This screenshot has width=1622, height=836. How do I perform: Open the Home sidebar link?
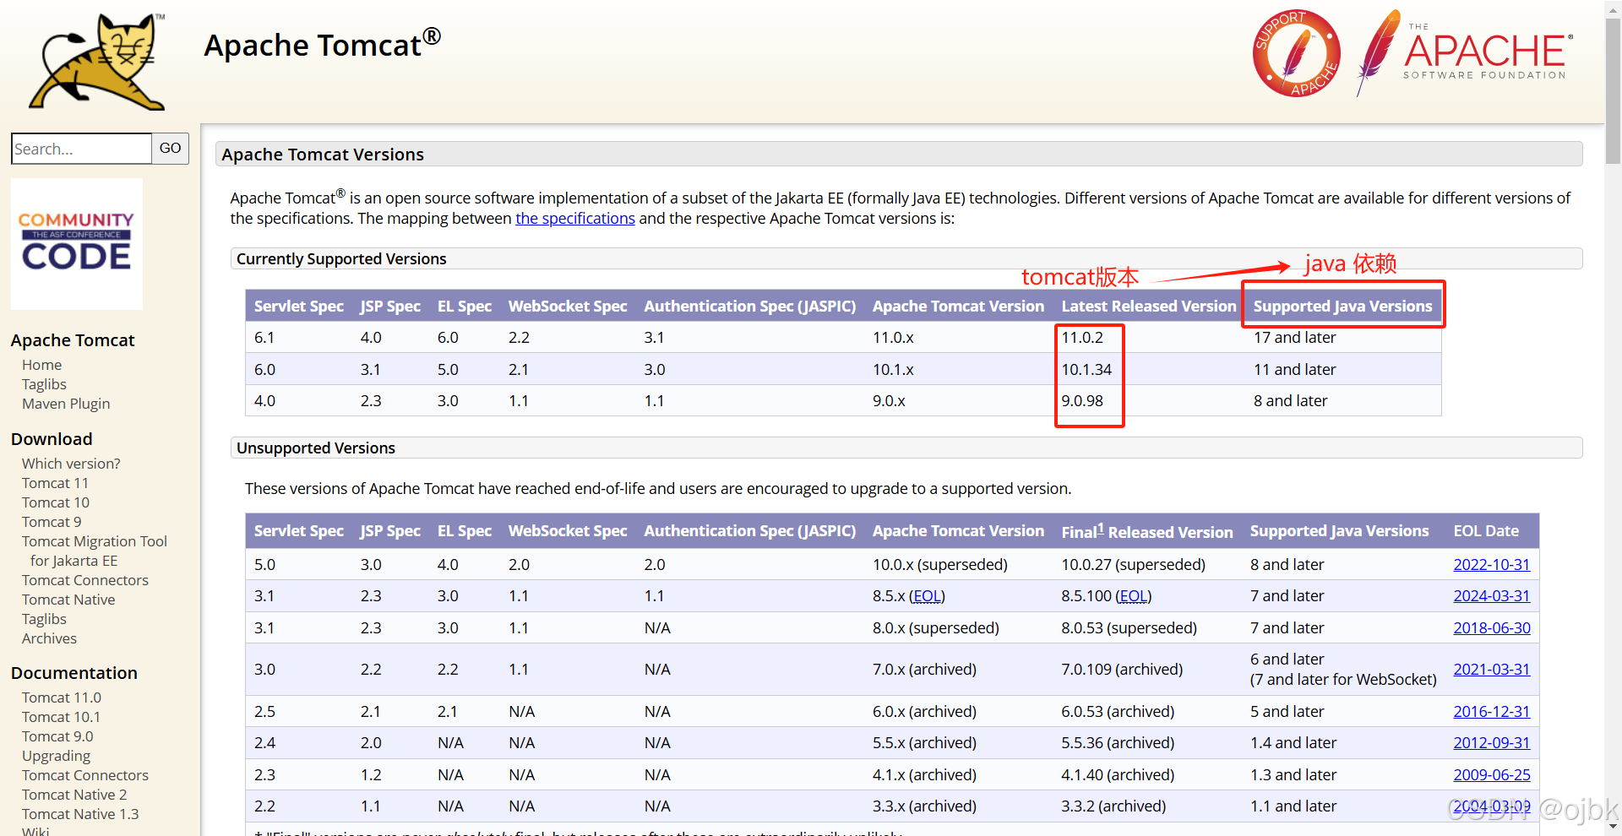[42, 365]
